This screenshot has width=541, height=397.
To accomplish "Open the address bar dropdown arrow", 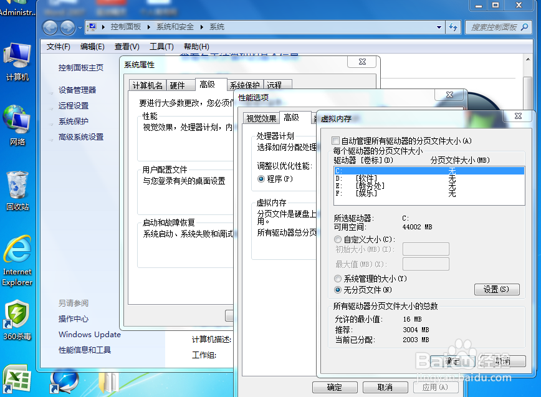I will tap(440, 27).
